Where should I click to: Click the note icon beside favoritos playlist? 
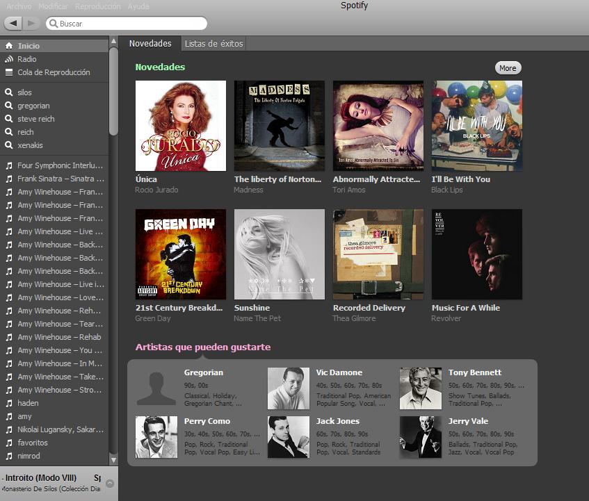9,443
